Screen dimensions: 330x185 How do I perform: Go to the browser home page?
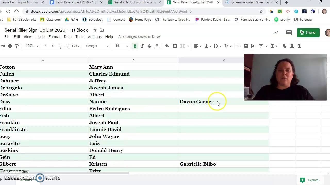[16, 11]
